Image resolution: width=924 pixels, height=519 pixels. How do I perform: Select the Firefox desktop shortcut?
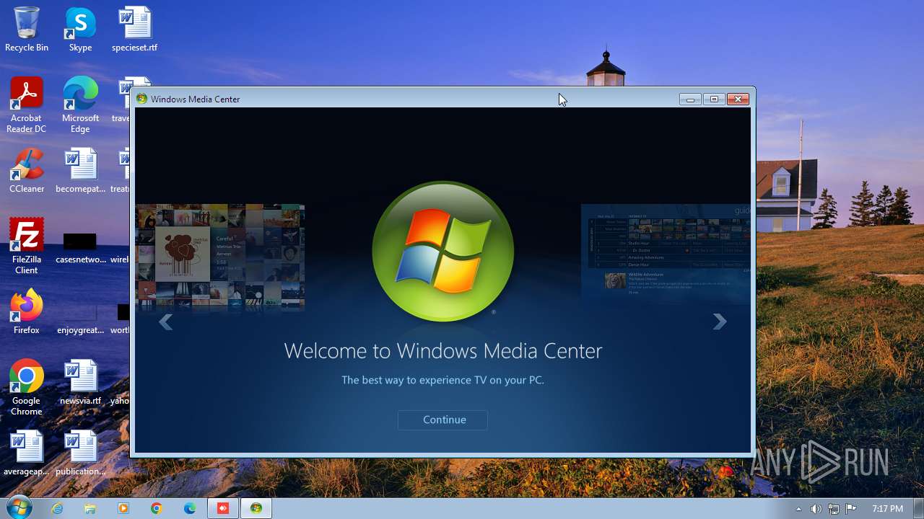[x=27, y=312]
